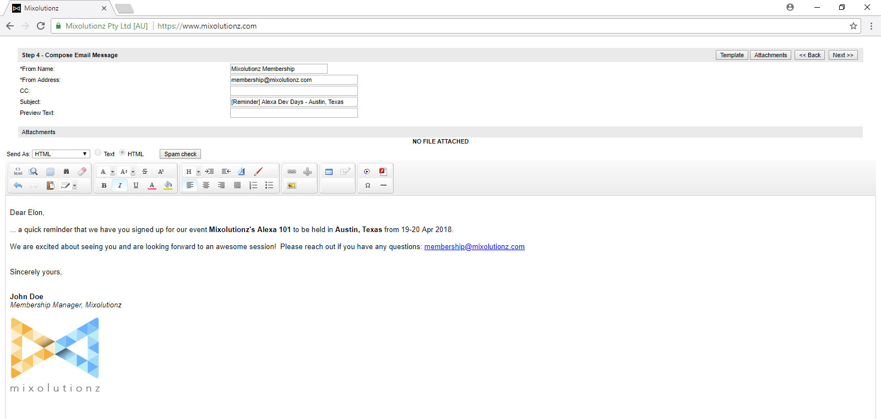Insert table icon

tap(329, 172)
